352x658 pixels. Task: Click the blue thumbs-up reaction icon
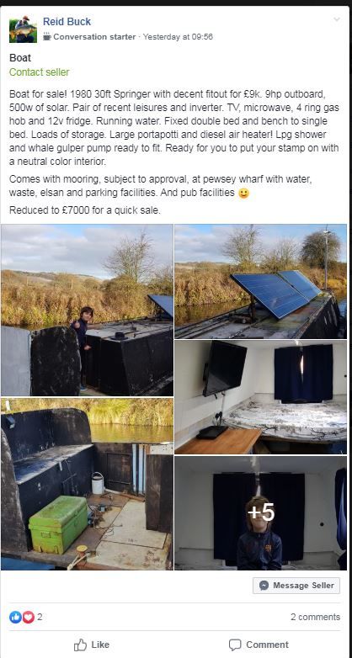pos(15,617)
